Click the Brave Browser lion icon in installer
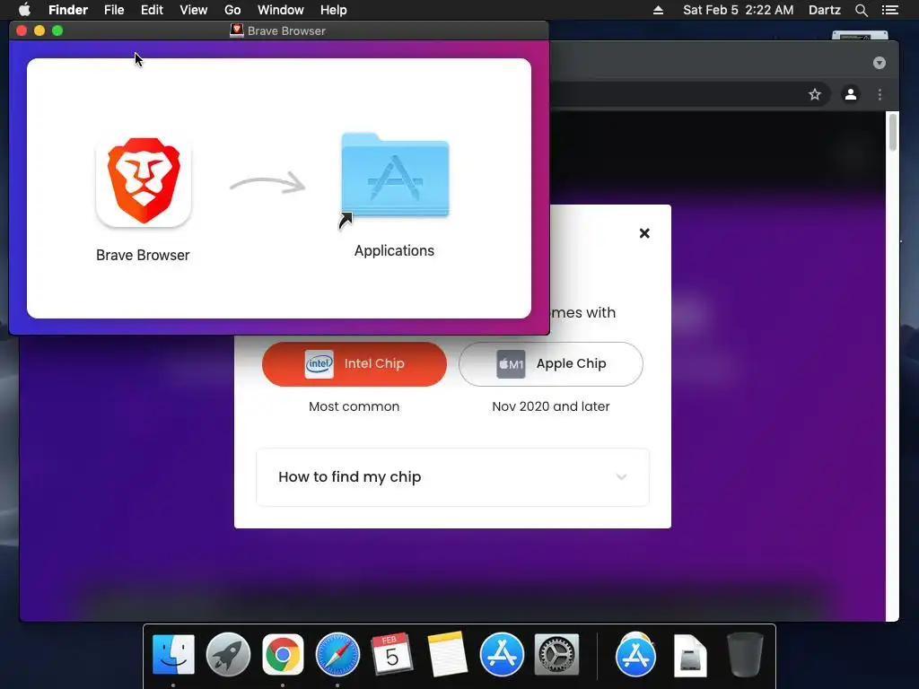The image size is (919, 689). coord(144,181)
